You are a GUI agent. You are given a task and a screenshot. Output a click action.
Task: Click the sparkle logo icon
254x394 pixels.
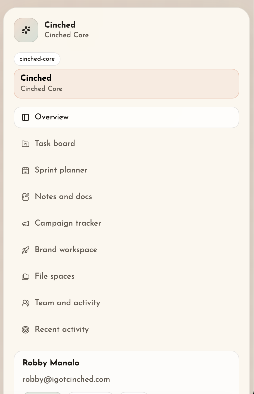(26, 30)
